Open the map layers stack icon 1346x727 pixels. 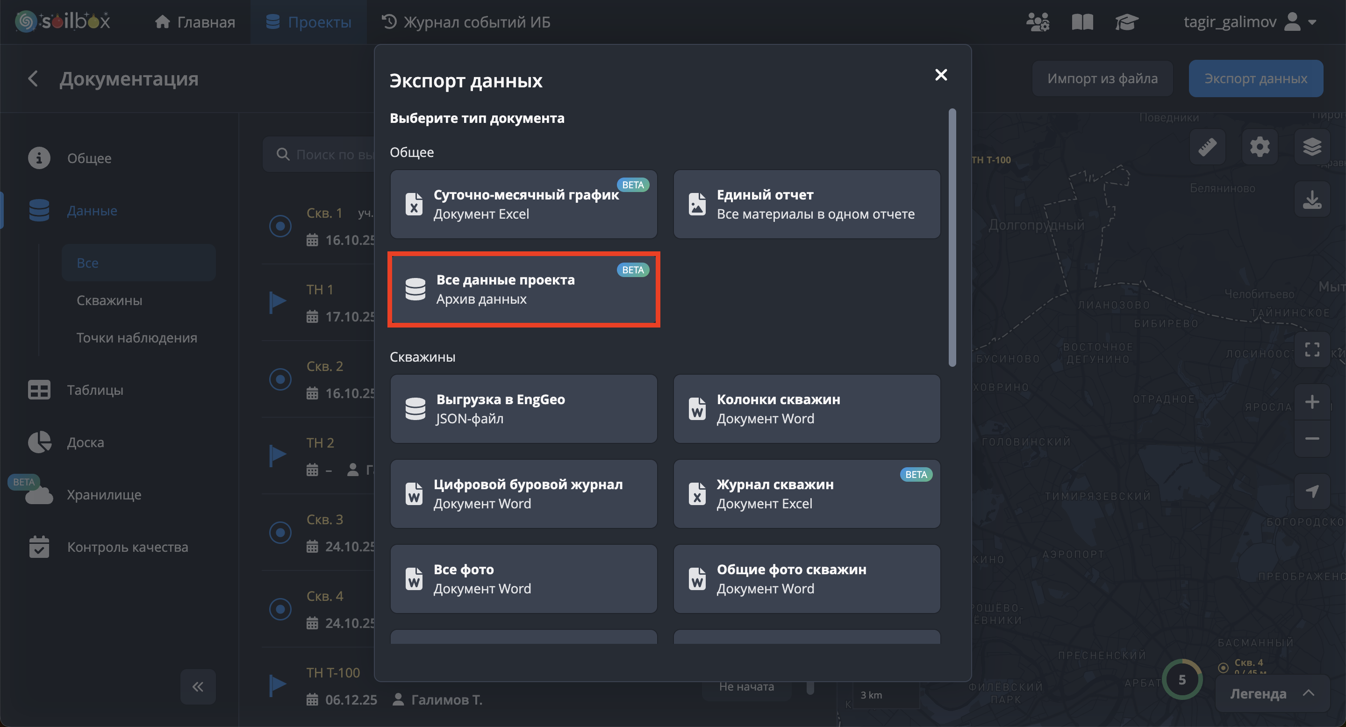pos(1311,147)
